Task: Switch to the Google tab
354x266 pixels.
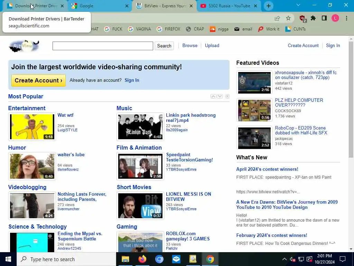Action: pos(99,6)
